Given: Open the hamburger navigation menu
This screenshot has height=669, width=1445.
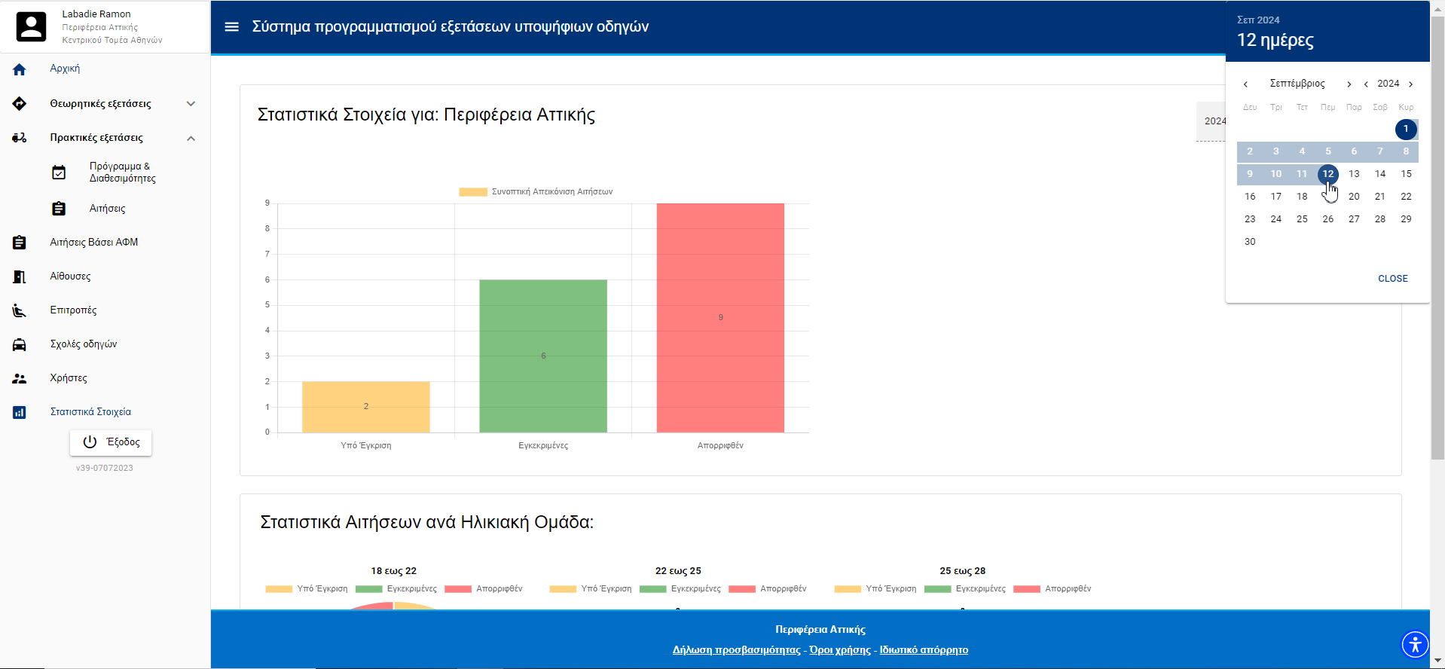Looking at the screenshot, I should pyautogui.click(x=231, y=27).
